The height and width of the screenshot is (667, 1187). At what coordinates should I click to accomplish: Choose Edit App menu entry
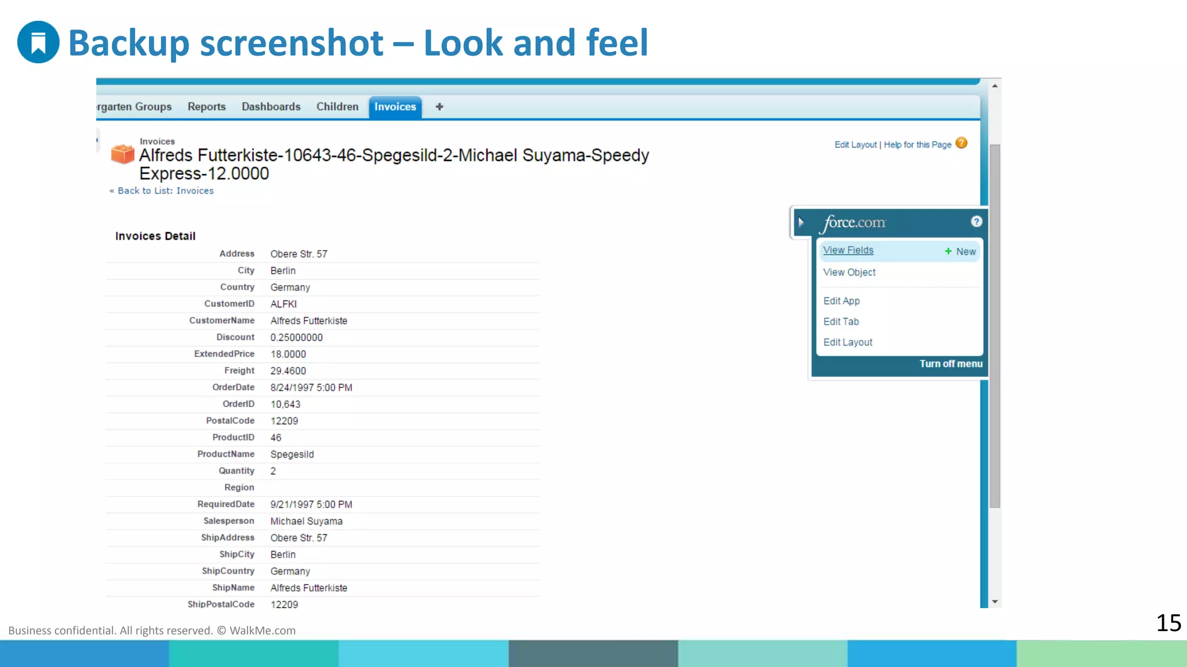(x=841, y=301)
